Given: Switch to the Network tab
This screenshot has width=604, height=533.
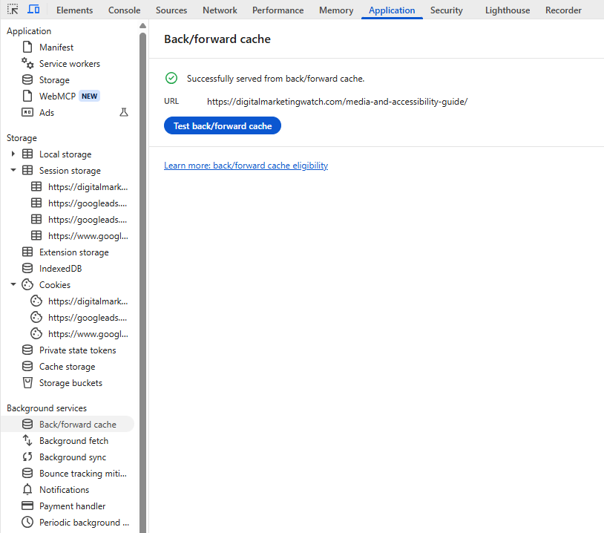Looking at the screenshot, I should pos(220,10).
